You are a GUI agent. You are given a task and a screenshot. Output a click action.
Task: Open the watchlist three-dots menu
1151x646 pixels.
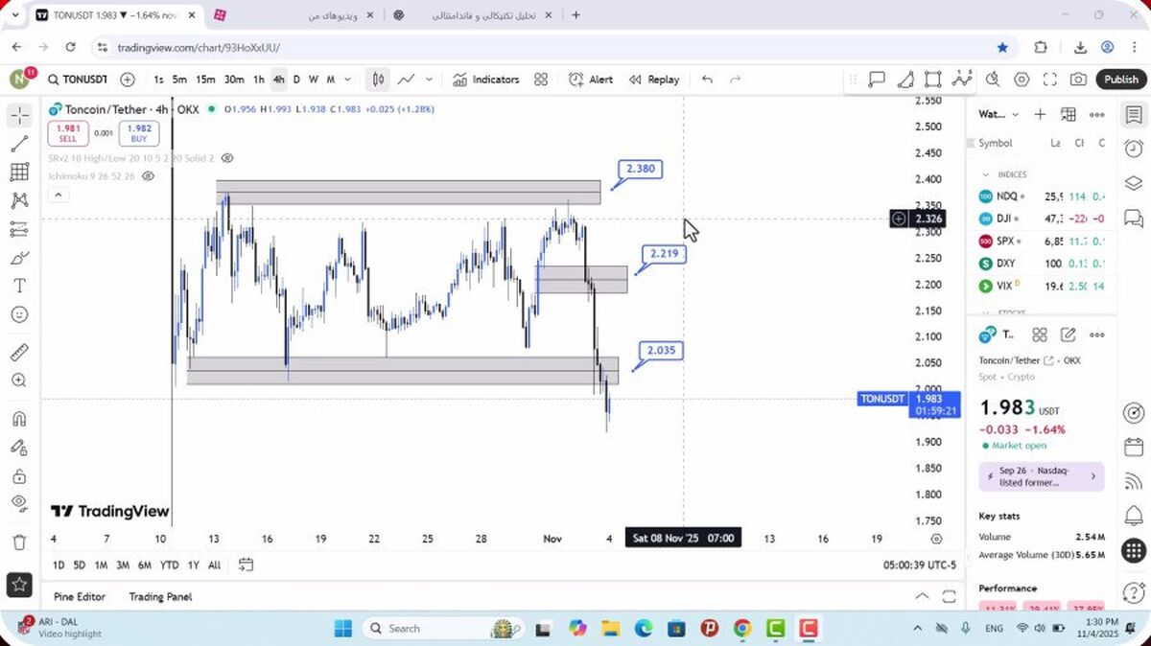1097,114
